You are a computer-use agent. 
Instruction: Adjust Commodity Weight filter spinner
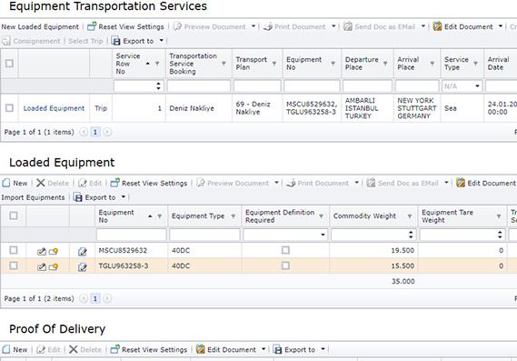pos(411,235)
